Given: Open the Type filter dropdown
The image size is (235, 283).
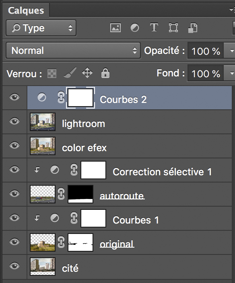Looking at the screenshot, I should point(41,28).
